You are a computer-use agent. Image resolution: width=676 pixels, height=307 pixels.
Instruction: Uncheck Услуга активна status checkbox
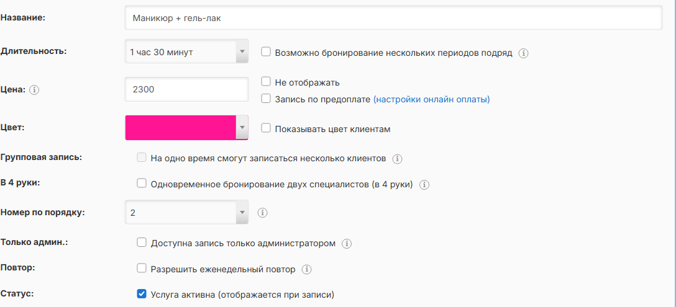142,294
